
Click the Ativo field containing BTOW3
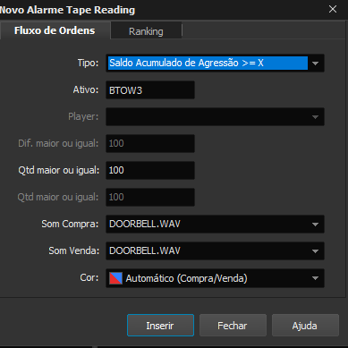150,89
